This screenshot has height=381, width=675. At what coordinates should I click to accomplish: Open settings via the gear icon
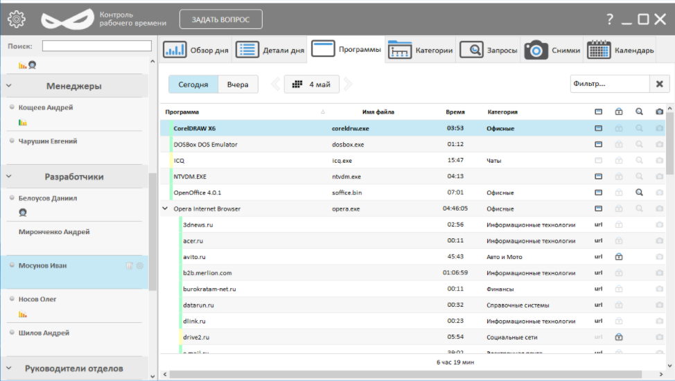pos(16,19)
